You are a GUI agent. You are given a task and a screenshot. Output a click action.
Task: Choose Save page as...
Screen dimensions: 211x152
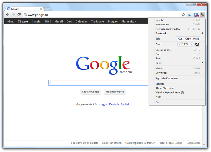180,50
